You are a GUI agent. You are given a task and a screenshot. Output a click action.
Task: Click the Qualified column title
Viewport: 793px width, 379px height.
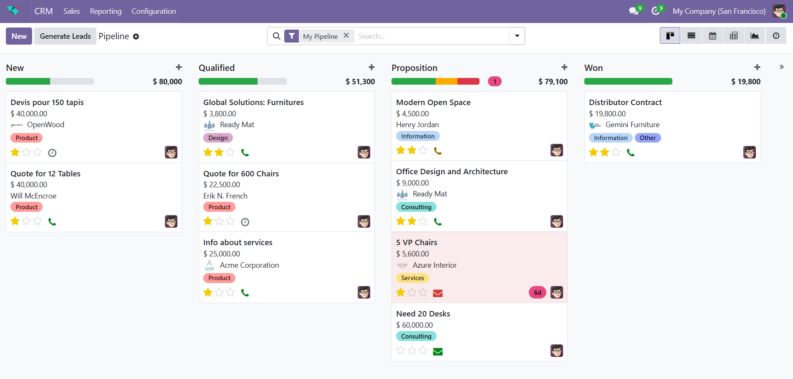point(217,68)
